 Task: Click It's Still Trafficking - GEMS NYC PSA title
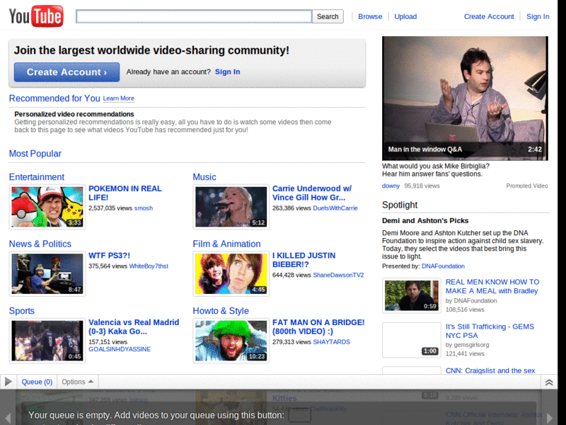click(490, 331)
